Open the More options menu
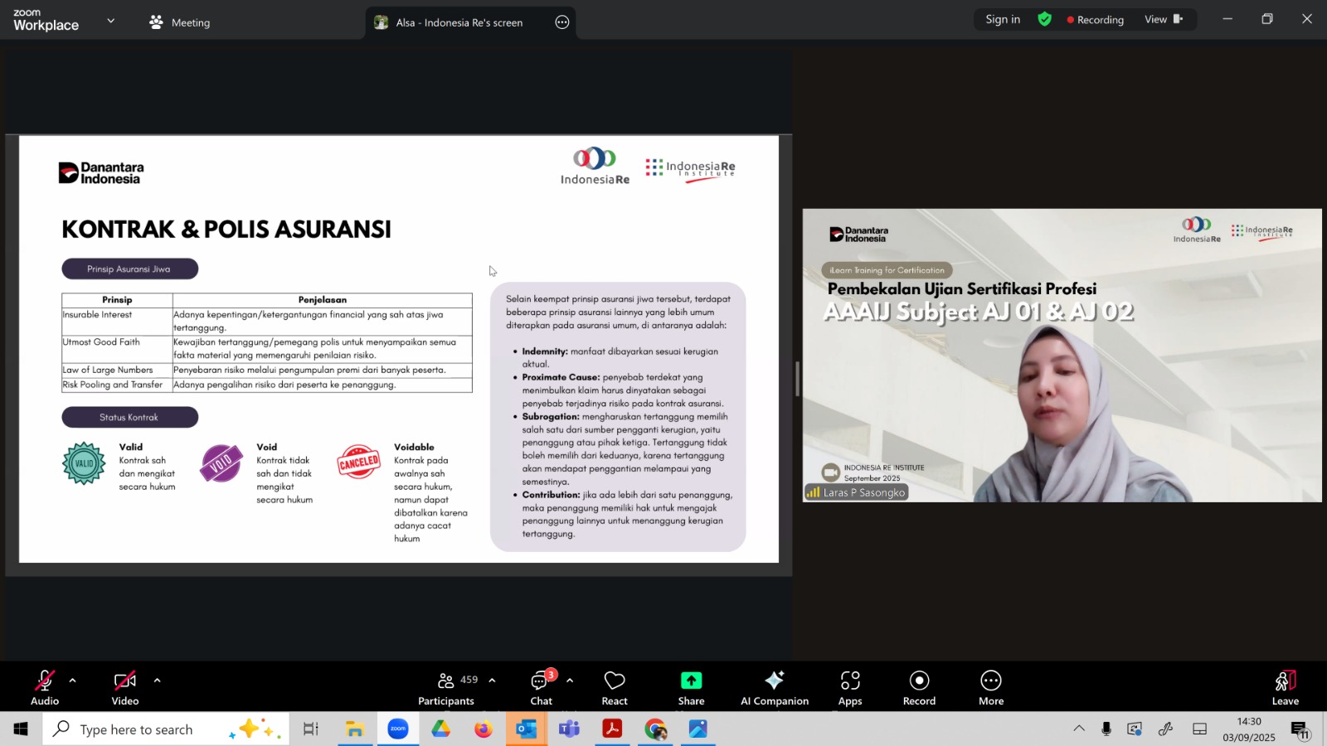 coord(991,687)
